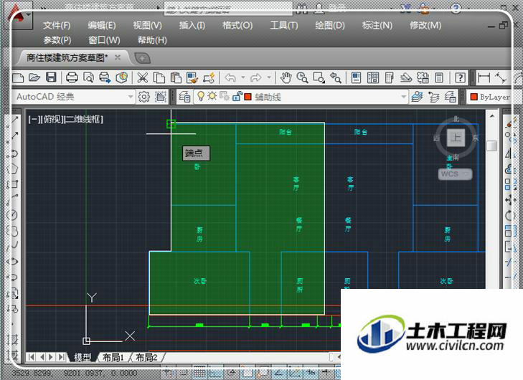The width and height of the screenshot is (523, 380).
Task: Open the 格式(O) menu
Action: click(x=237, y=25)
